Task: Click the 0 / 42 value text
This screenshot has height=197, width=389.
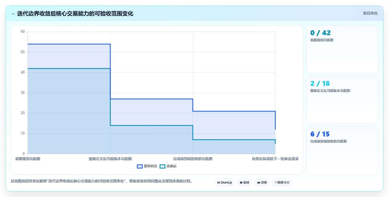Action: click(x=320, y=33)
